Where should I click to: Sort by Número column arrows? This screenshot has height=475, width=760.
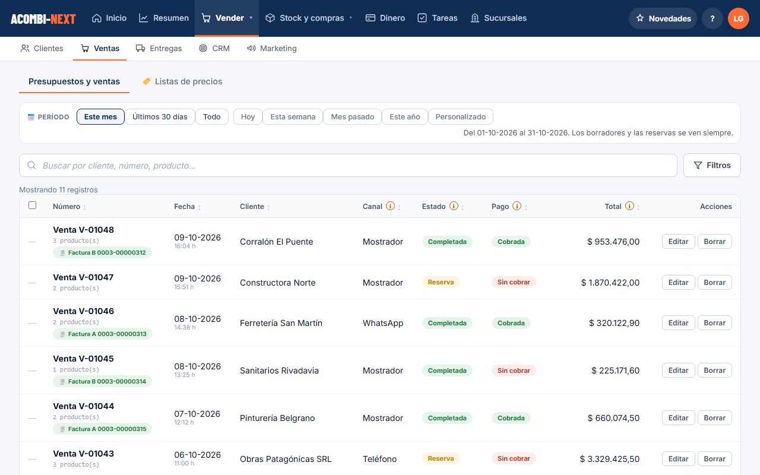(x=84, y=207)
